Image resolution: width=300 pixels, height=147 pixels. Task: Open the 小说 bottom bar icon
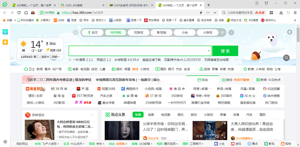coord(219,144)
